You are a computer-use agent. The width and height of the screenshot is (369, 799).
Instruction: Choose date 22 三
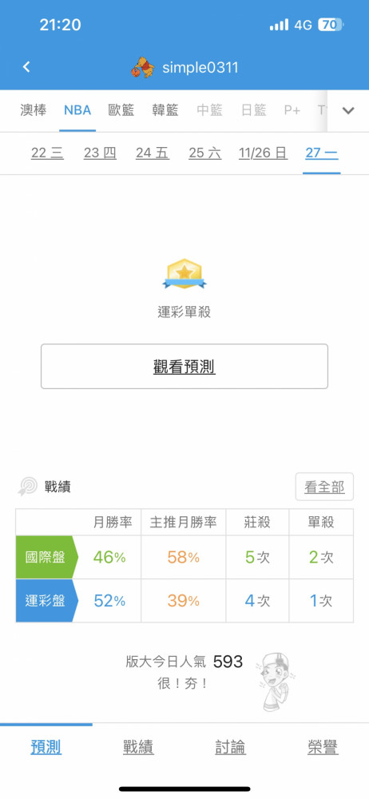click(47, 153)
